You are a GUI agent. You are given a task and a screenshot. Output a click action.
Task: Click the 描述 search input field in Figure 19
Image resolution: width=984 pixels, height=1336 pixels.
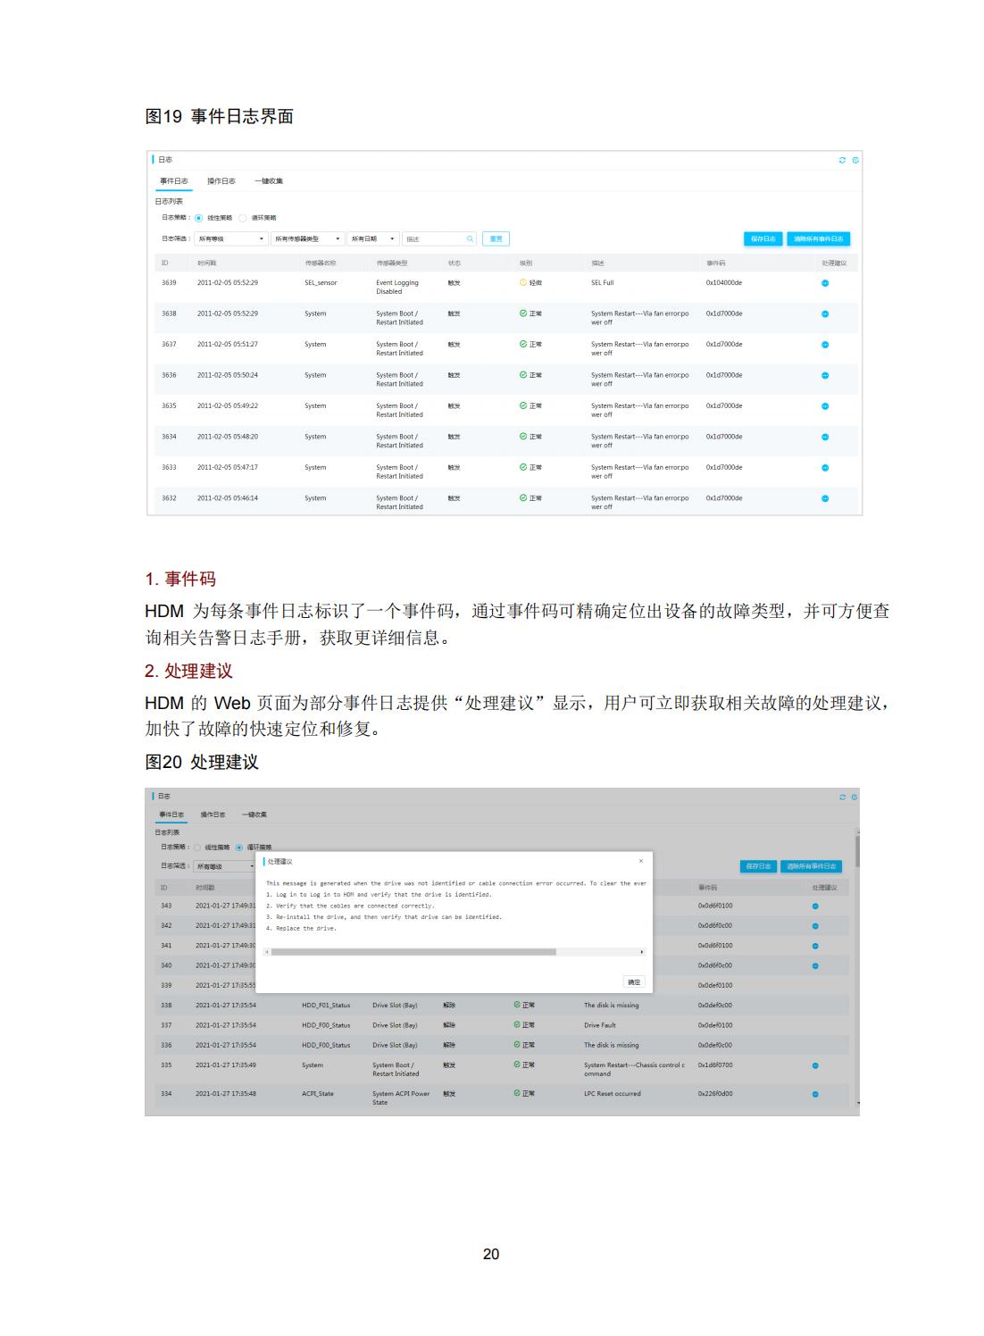pos(439,238)
